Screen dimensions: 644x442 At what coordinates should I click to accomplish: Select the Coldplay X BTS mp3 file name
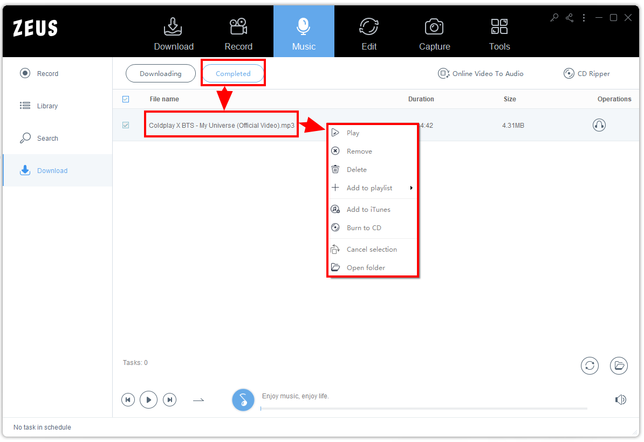pos(221,125)
